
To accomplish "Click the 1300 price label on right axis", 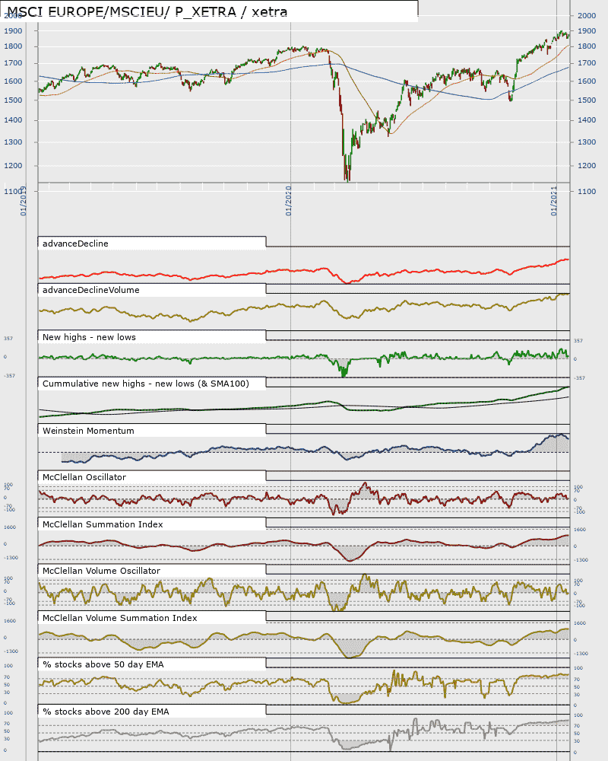I will [587, 142].
